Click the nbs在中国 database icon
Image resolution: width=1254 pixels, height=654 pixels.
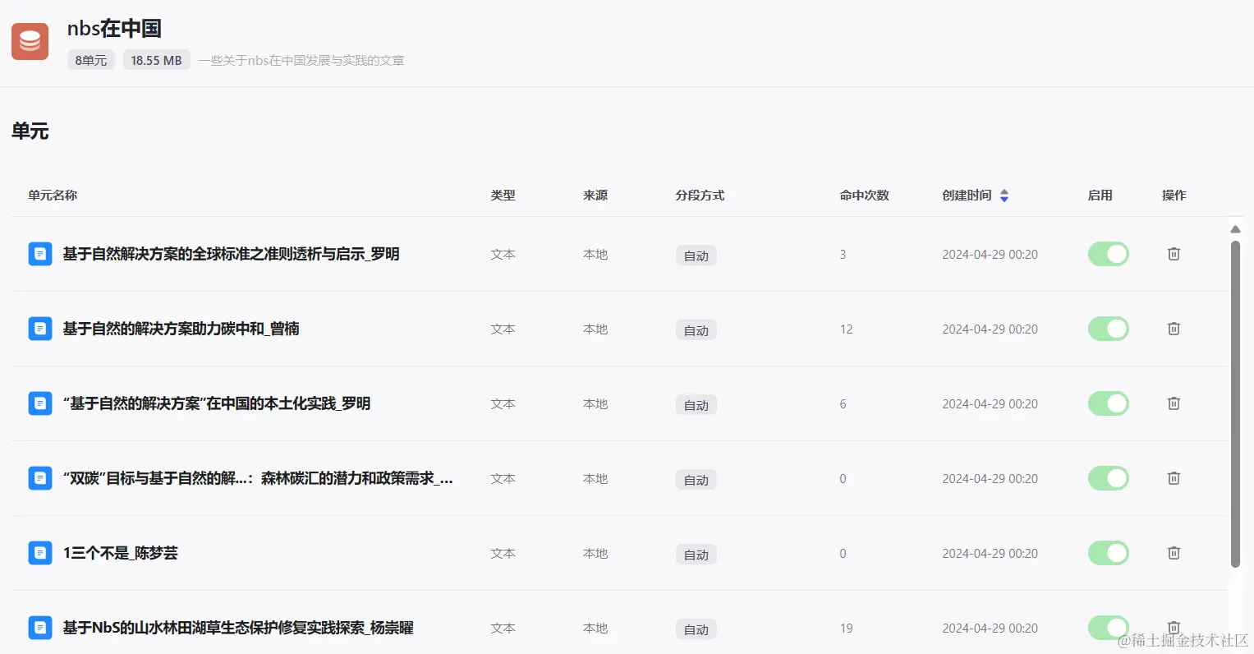(x=30, y=41)
